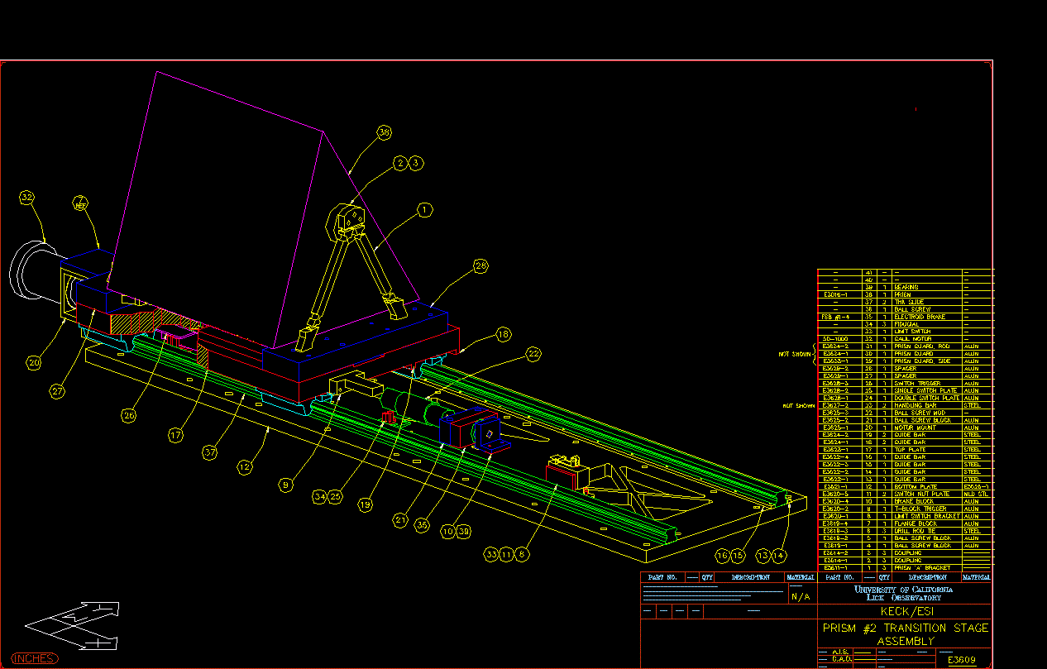This screenshot has width=1047, height=669.
Task: Click the 7 REF balloon callout
Action: pos(80,203)
